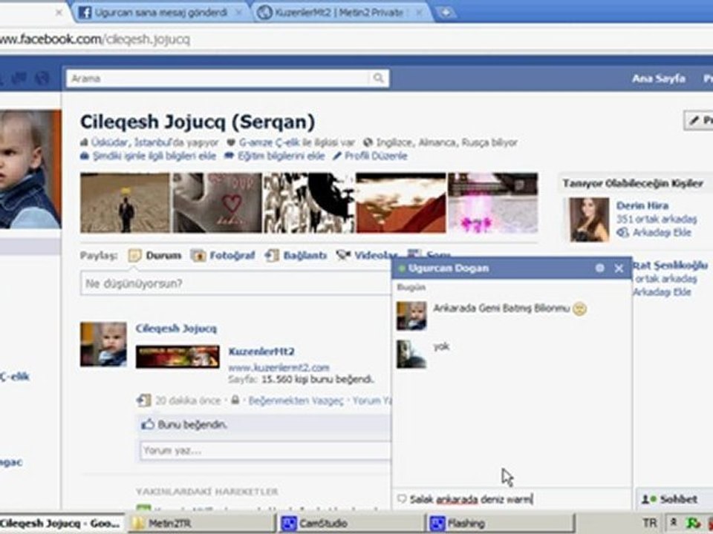Open a new browser tab
Screen dimensions: 713x534
click(x=446, y=13)
